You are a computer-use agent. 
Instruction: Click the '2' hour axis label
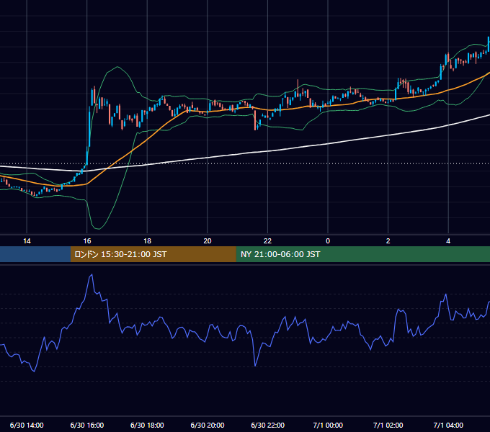click(388, 241)
